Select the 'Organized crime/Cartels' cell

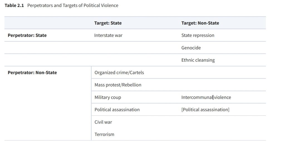(119, 72)
